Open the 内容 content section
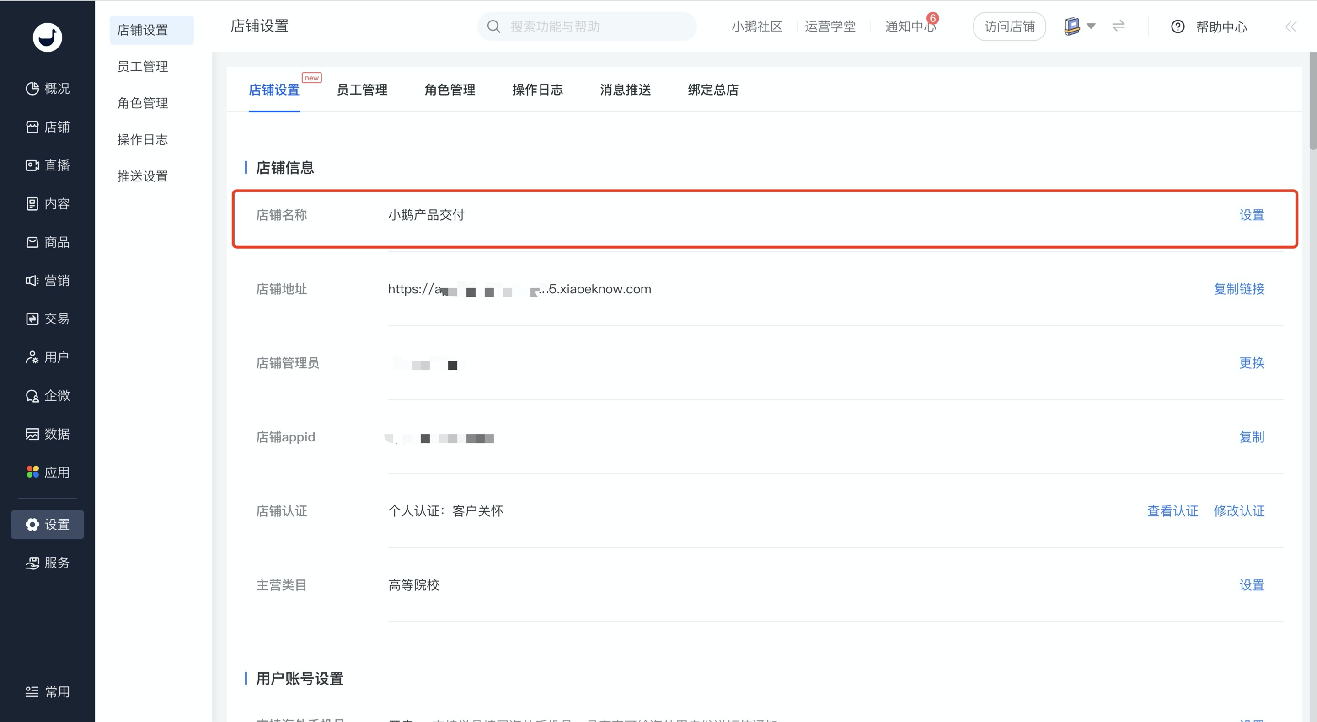 [48, 203]
